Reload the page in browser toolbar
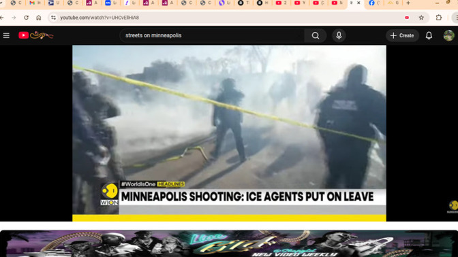Image resolution: width=458 pixels, height=257 pixels. tap(27, 18)
